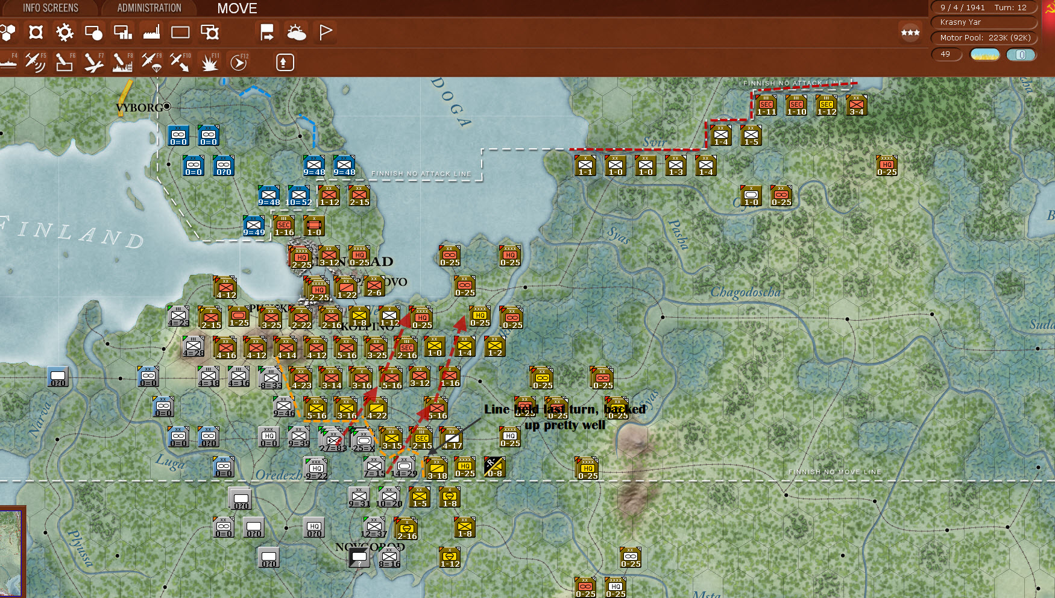Select the Soviet unit labeled 1-22

(x=347, y=288)
